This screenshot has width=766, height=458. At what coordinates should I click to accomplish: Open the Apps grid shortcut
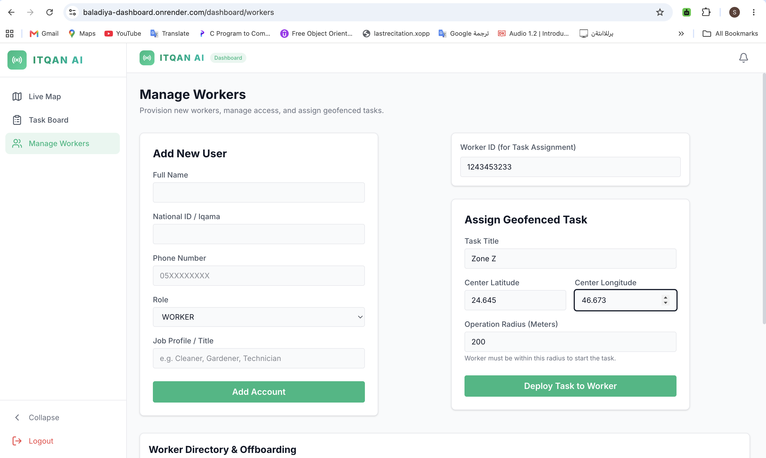[10, 33]
